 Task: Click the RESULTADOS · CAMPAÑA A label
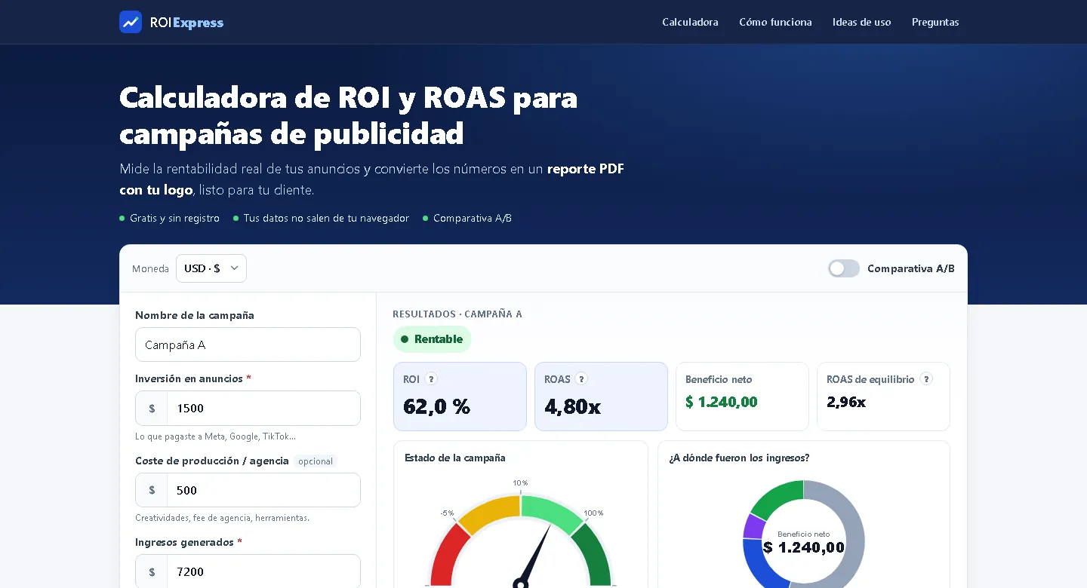click(x=457, y=314)
